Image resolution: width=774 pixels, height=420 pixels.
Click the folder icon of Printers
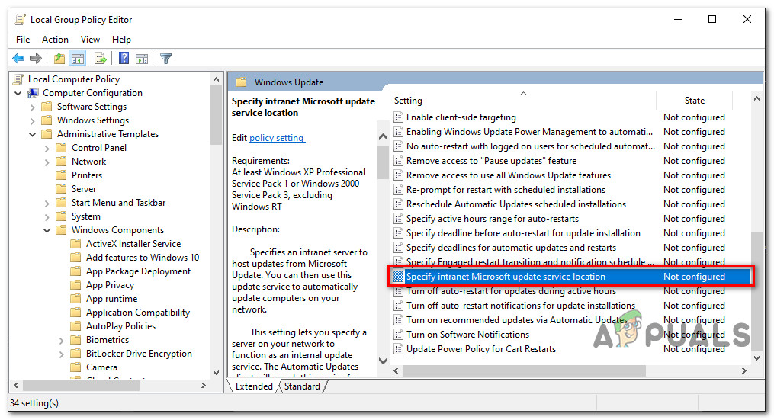61,175
